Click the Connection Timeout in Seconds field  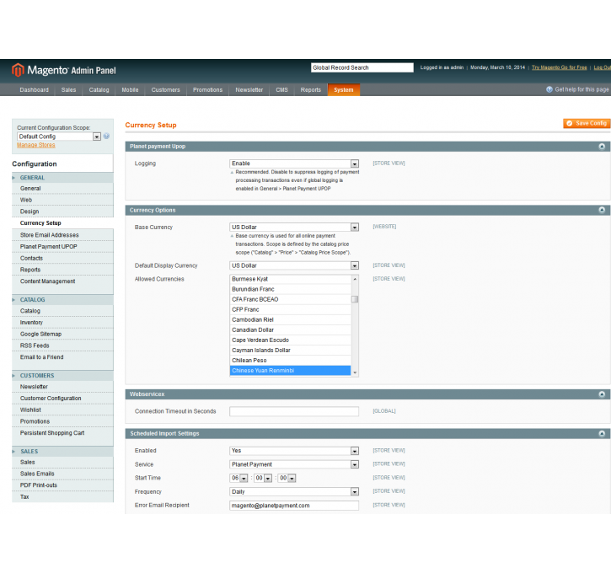[x=294, y=411]
